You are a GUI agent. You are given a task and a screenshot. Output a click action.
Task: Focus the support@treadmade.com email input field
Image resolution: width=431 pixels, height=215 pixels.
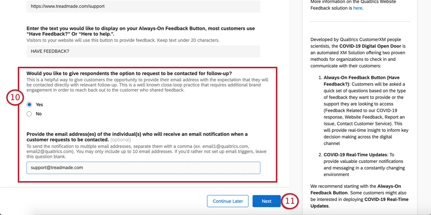(x=143, y=167)
